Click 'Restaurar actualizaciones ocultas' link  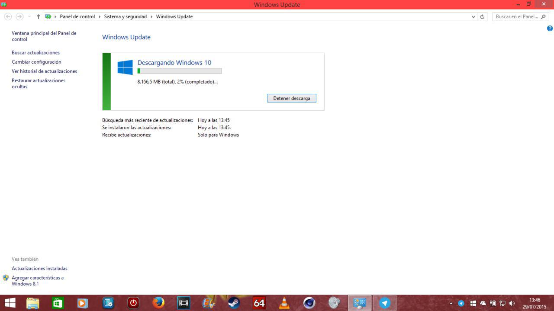[39, 83]
